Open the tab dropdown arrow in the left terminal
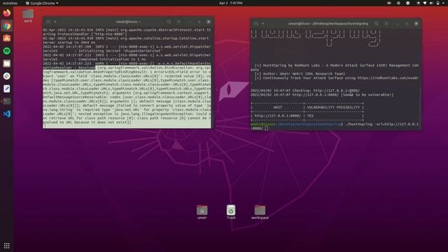Screen dimensions: 448x252 coord(55,22)
